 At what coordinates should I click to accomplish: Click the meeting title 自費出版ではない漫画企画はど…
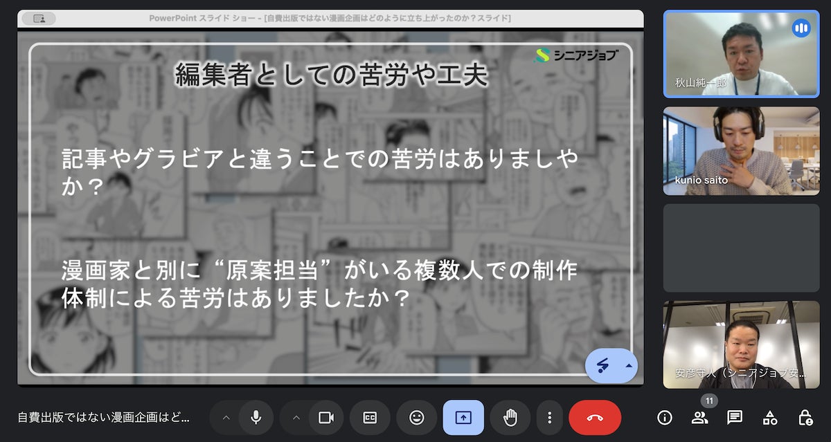[x=102, y=417]
